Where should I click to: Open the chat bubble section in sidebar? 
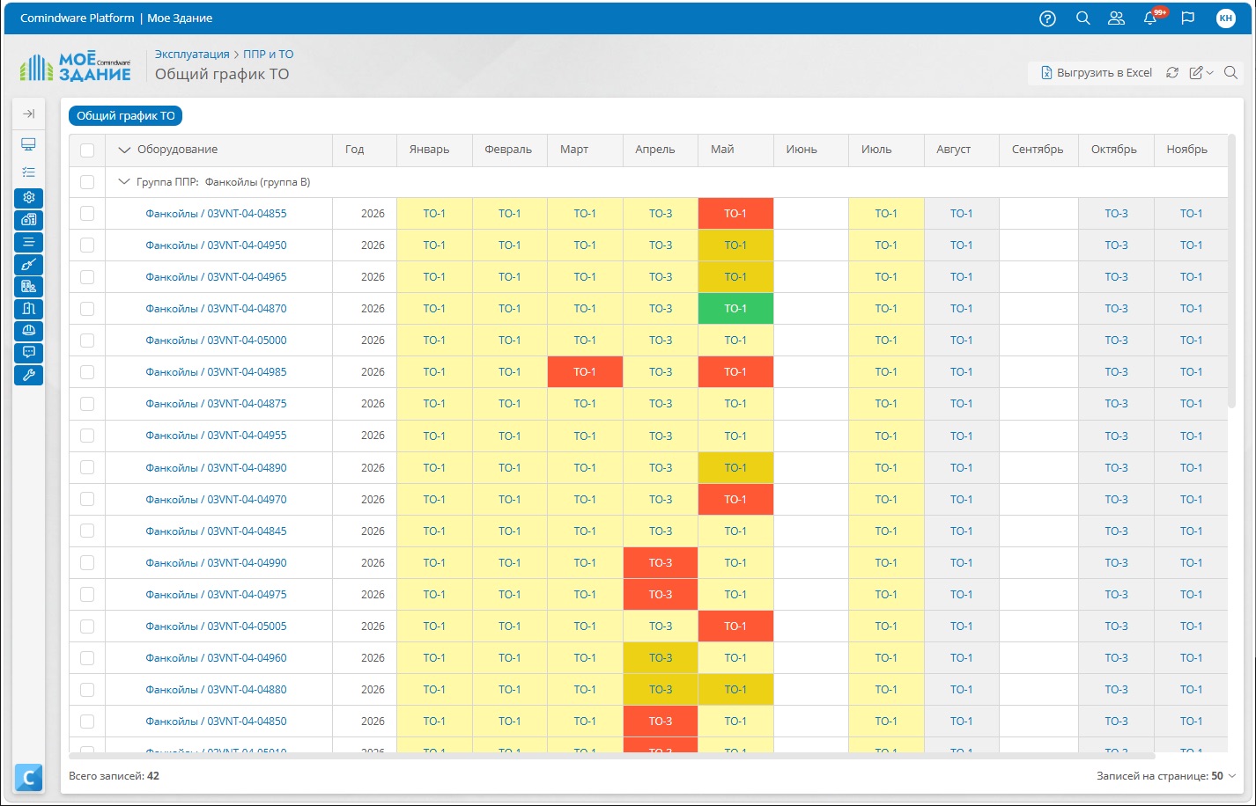29,353
